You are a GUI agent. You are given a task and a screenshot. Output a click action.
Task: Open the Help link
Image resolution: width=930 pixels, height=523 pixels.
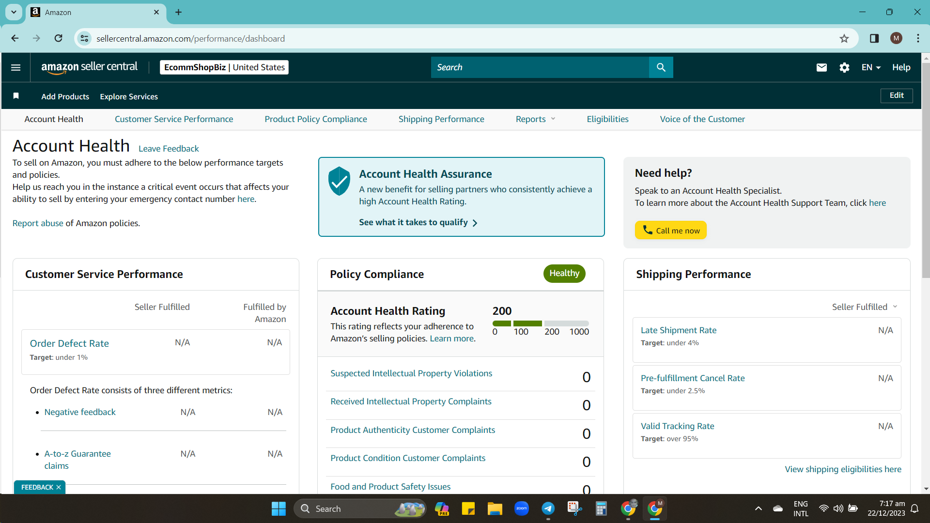[x=901, y=67]
